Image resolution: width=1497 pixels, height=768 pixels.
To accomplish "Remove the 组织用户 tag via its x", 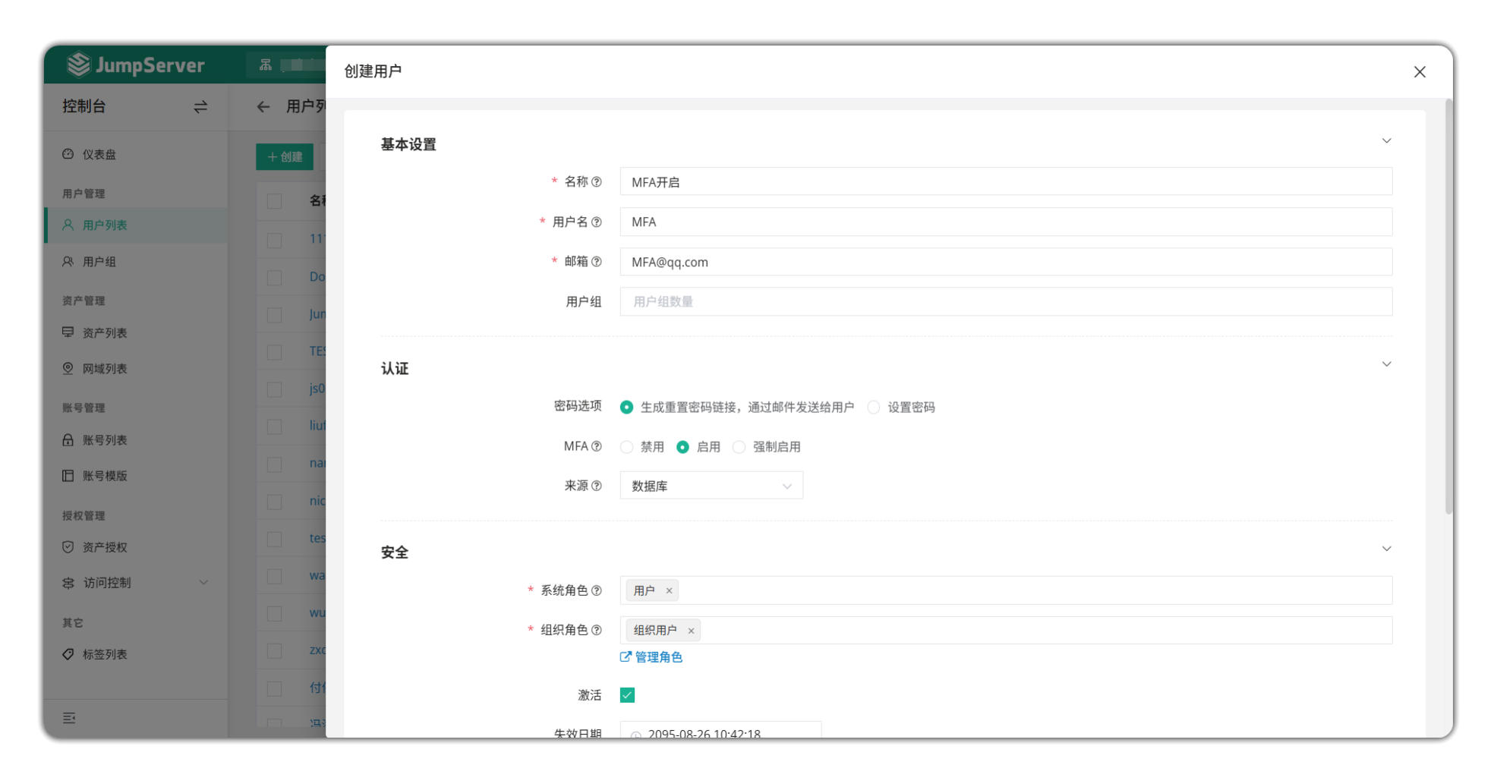I will coord(691,631).
